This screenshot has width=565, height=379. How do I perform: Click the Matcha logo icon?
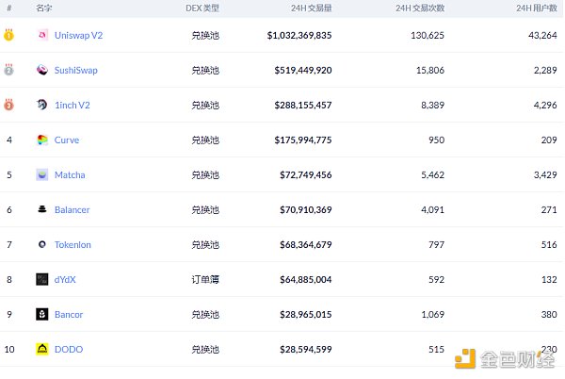42,174
